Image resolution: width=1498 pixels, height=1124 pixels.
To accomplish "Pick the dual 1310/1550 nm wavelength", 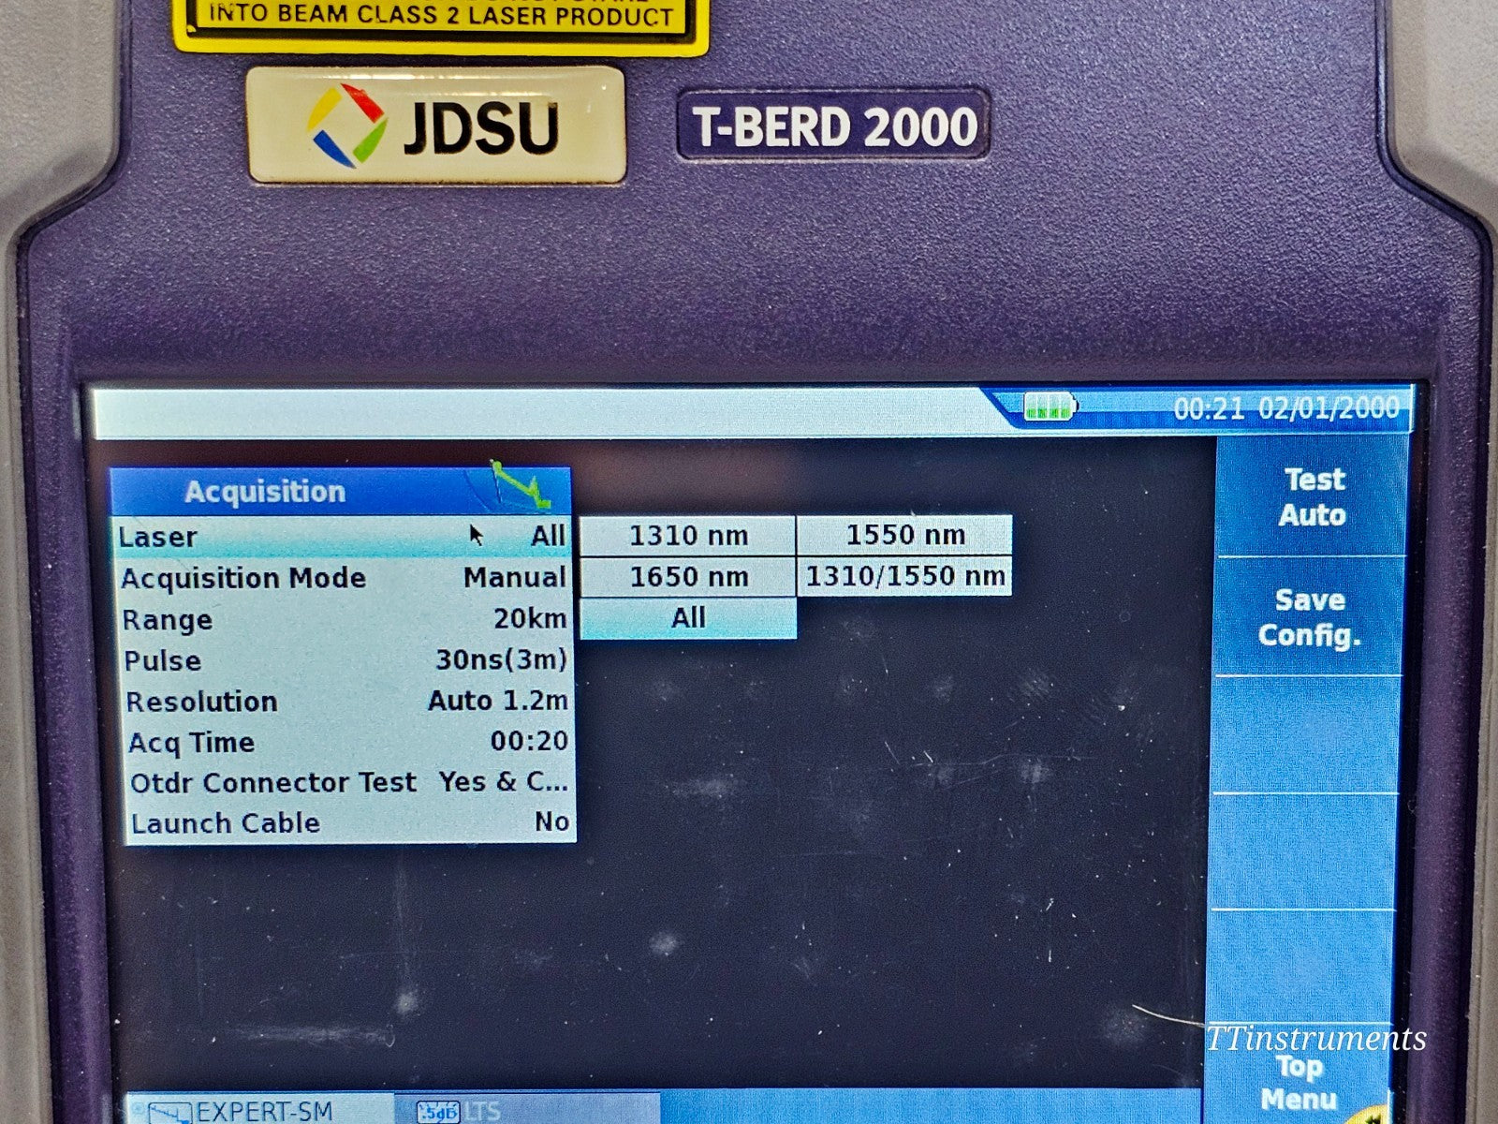I will tap(905, 575).
